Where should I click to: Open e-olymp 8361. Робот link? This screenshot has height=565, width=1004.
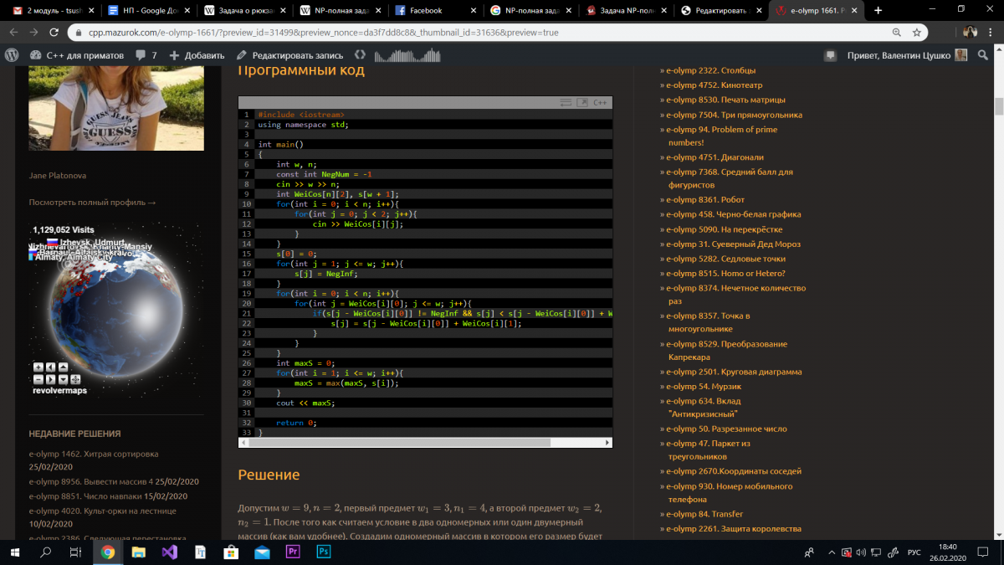click(705, 200)
